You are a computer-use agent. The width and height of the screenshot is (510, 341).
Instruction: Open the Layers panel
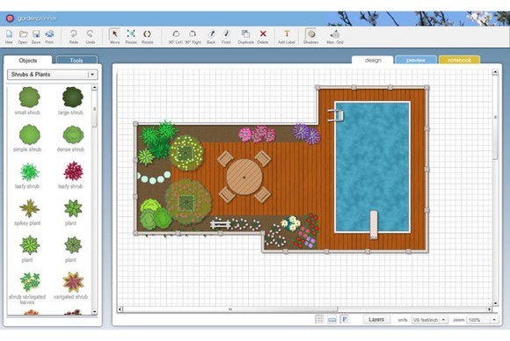376,320
